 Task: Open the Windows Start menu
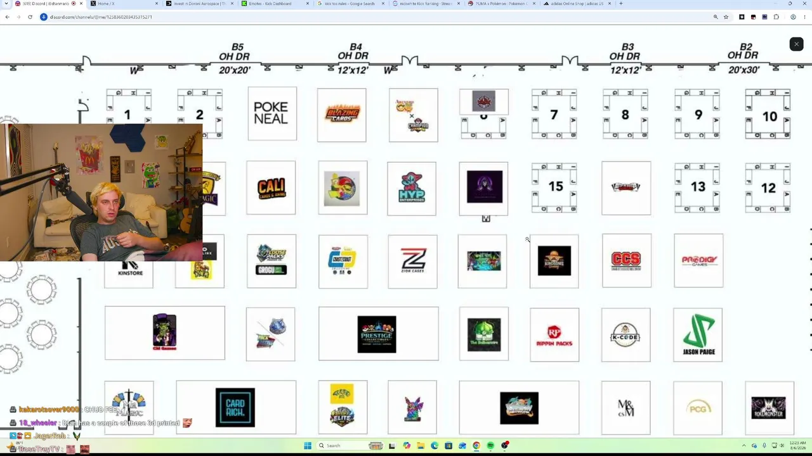click(308, 446)
